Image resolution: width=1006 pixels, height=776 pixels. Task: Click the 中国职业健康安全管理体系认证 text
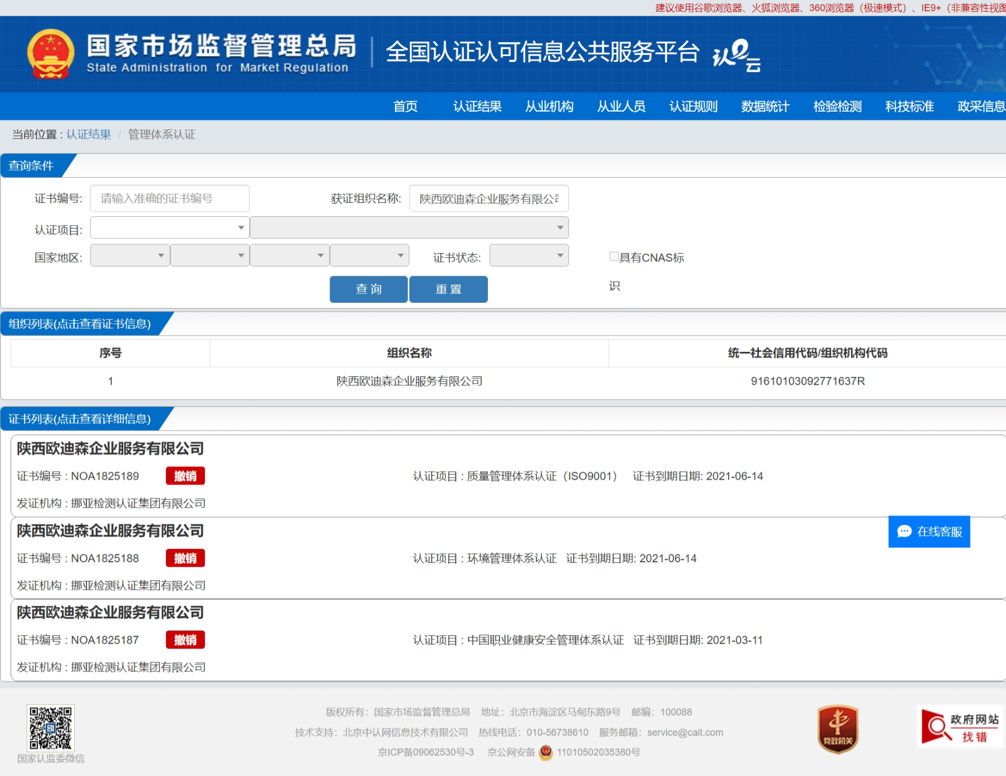(546, 640)
